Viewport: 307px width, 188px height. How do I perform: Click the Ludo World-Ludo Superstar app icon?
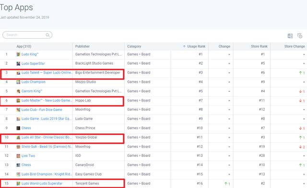[18, 184]
